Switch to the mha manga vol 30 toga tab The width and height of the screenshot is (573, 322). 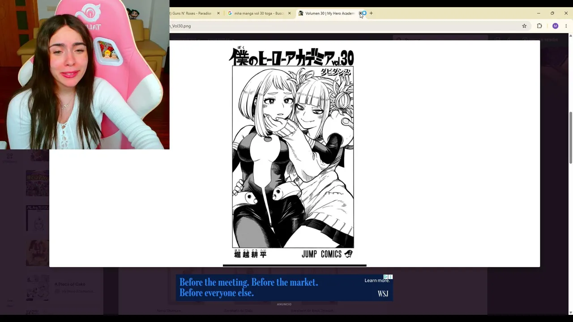(x=259, y=13)
